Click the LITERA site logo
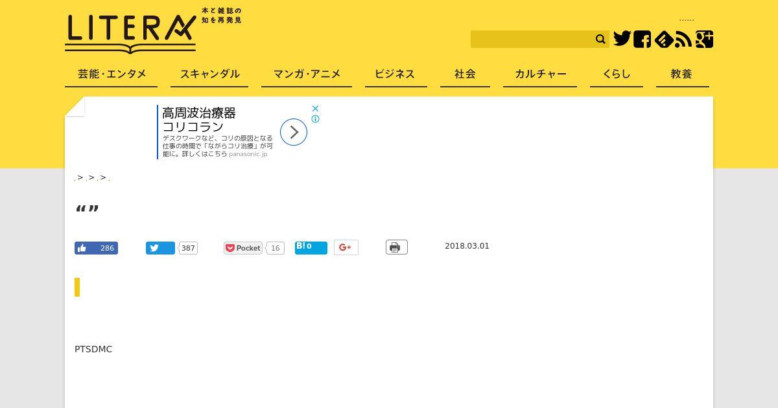Screen dimensions: 778x408 click(x=130, y=34)
